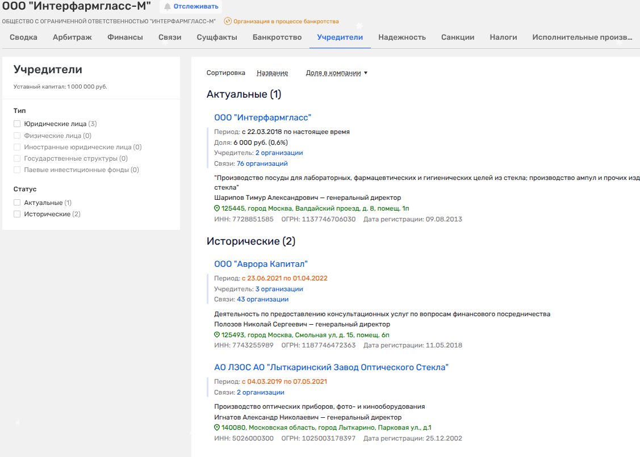Sort founders by Название
Image resolution: width=640 pixels, height=457 pixels.
(x=272, y=73)
